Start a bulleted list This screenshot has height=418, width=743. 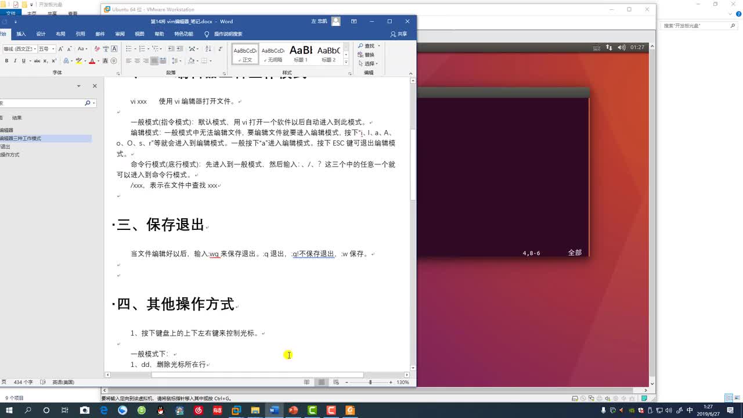coord(128,49)
